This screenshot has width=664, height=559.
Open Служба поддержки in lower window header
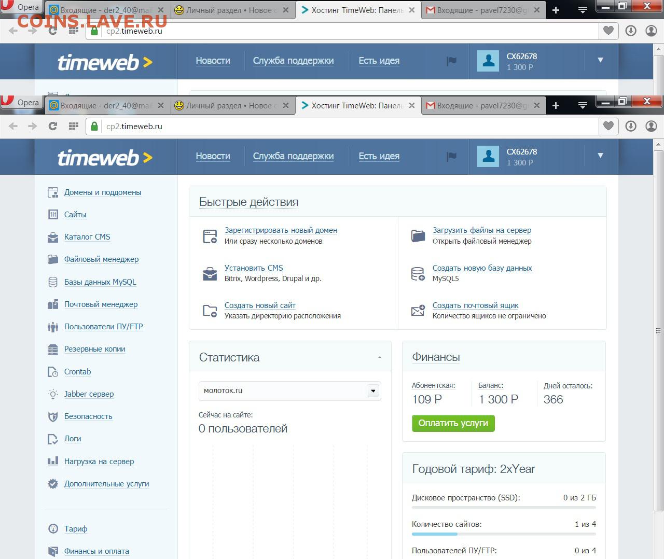[294, 156]
